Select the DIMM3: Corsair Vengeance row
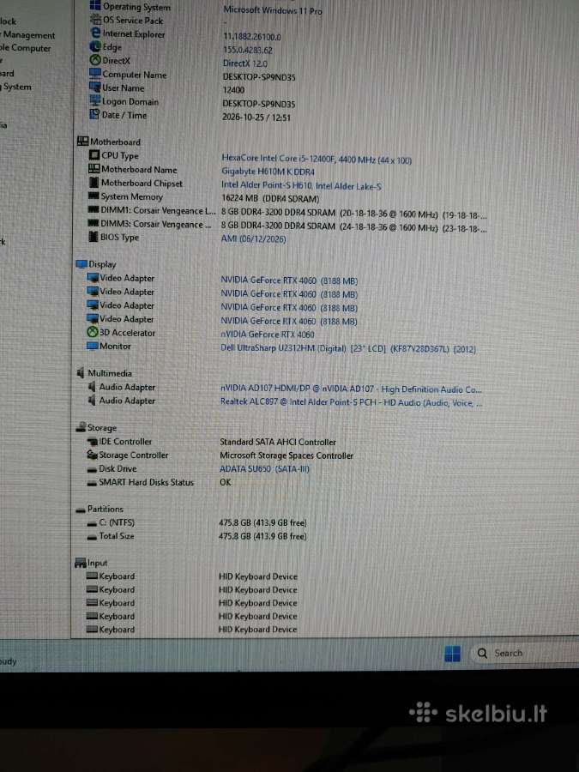This screenshot has width=579, height=772. coord(287,226)
